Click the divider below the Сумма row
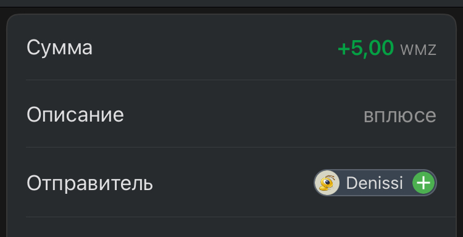This screenshot has height=237, width=463. pos(241,80)
